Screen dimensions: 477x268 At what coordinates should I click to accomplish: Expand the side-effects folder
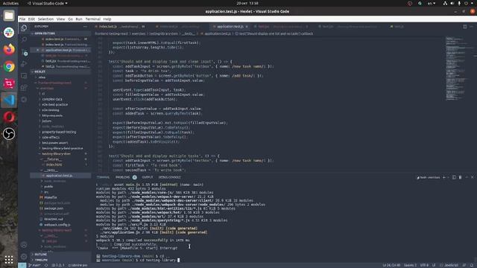click(x=51, y=137)
